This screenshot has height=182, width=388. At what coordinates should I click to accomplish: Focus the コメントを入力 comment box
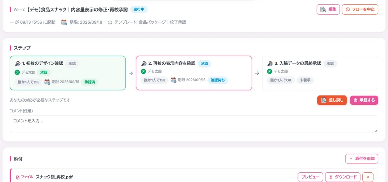(x=194, y=124)
